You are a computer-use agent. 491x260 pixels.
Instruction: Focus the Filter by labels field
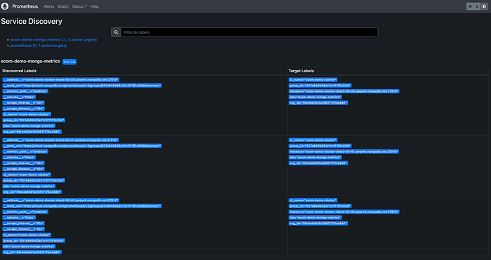[x=250, y=32]
